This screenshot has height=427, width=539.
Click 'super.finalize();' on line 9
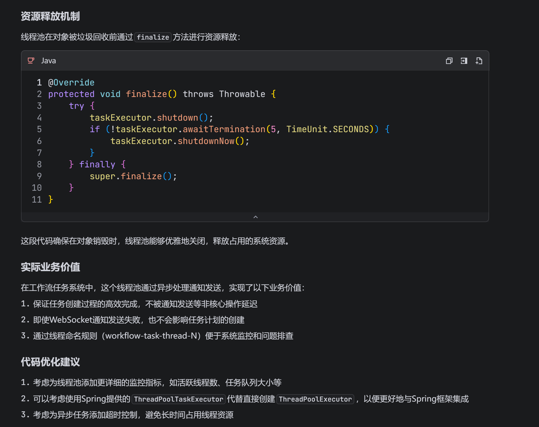click(x=133, y=176)
